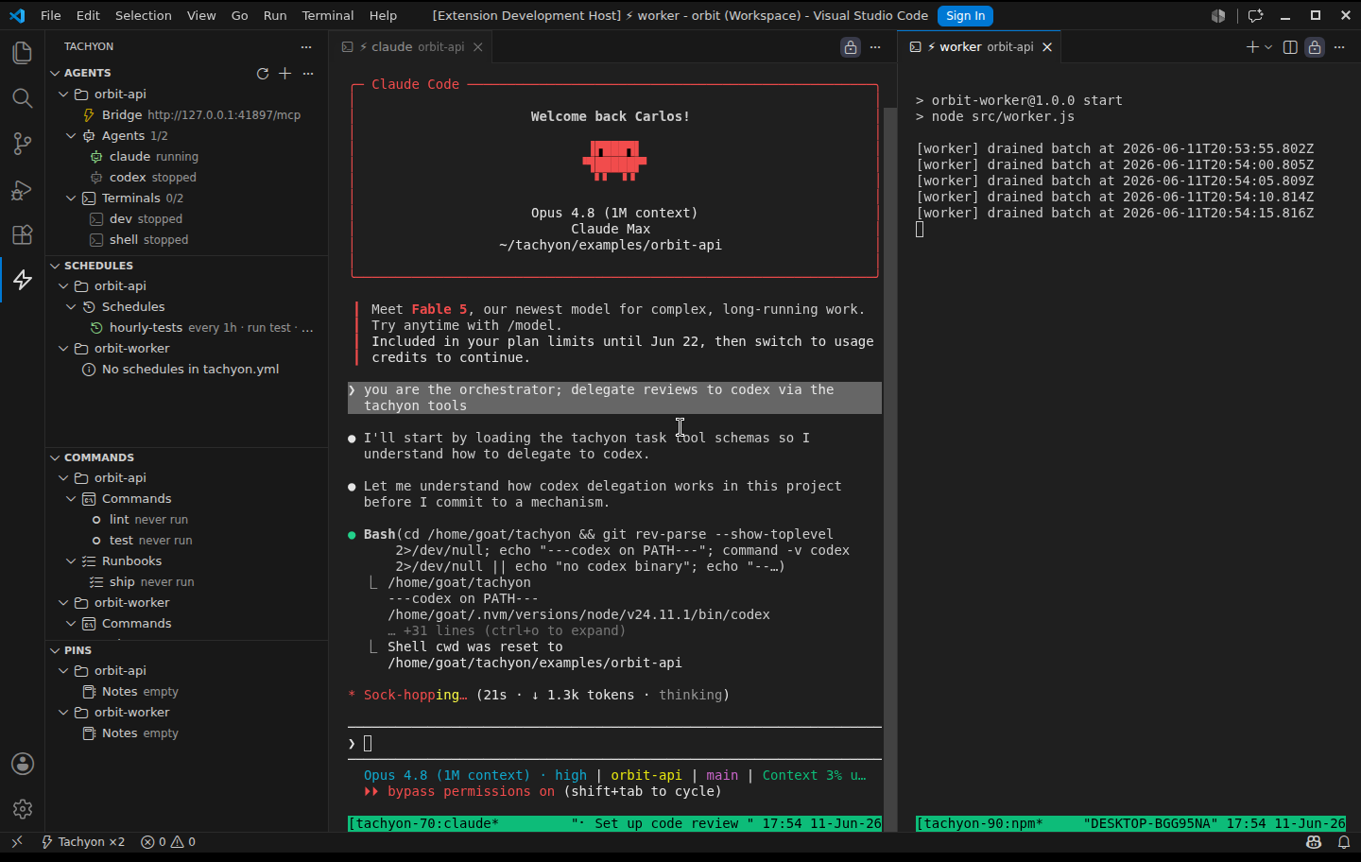Open the Source Control view
The width and height of the screenshot is (1361, 862).
pyautogui.click(x=22, y=144)
